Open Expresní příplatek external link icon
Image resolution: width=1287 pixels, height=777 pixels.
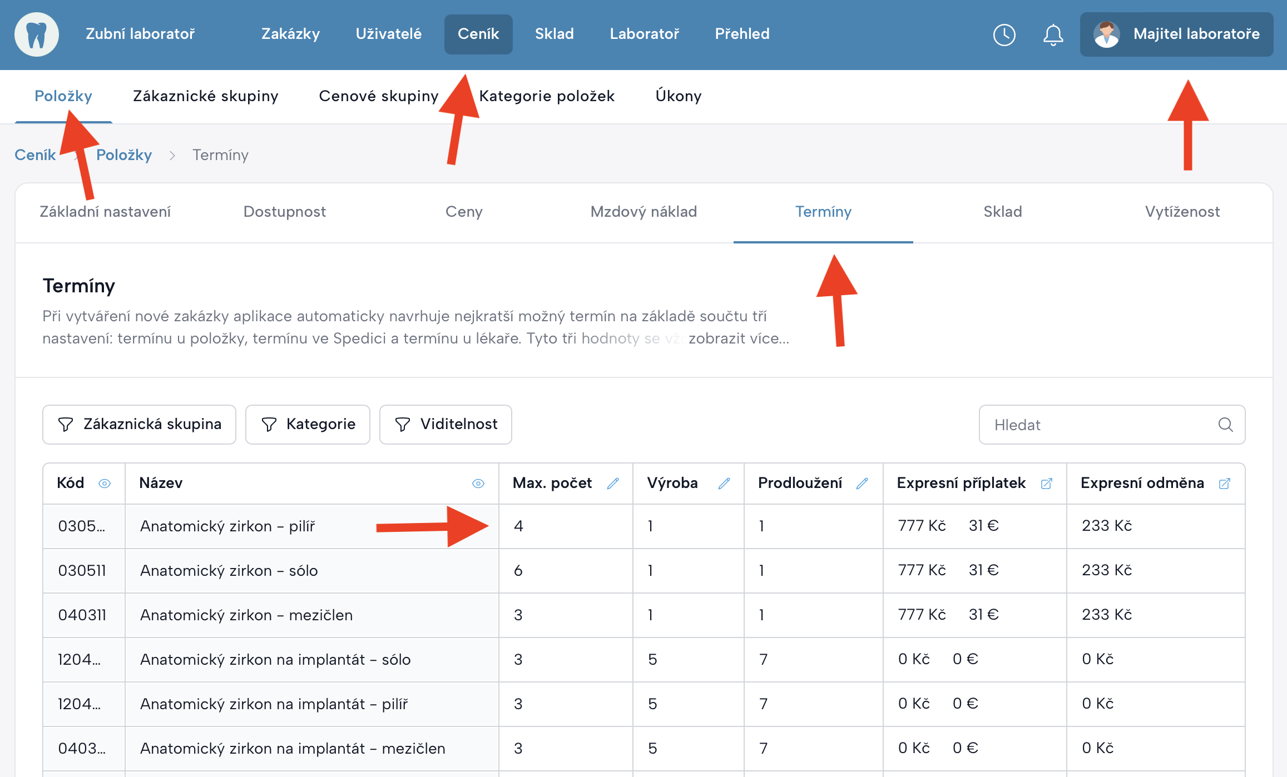click(x=1046, y=484)
